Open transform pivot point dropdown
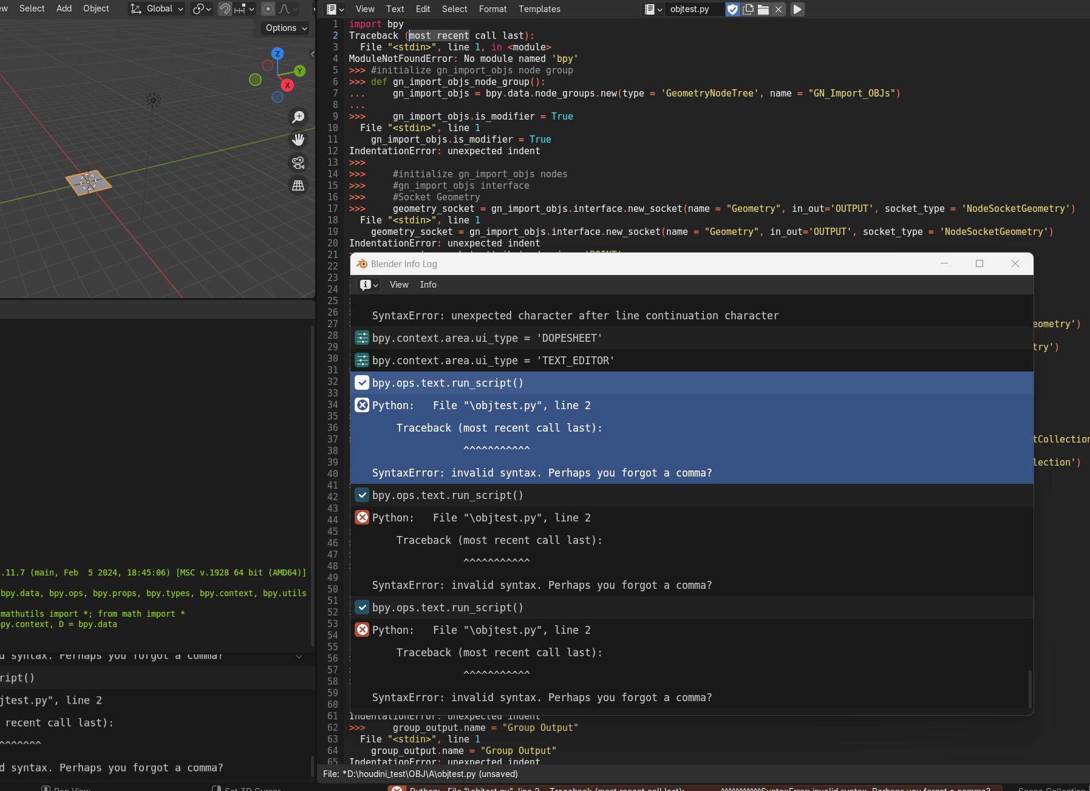Viewport: 1090px width, 791px height. pyautogui.click(x=202, y=8)
